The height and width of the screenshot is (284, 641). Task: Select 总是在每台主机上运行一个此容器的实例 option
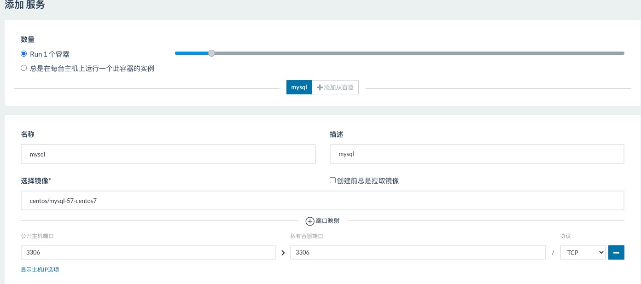pyautogui.click(x=24, y=68)
